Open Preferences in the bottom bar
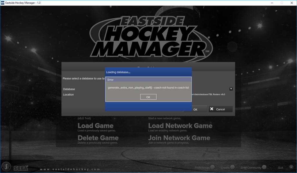 pos(204,167)
